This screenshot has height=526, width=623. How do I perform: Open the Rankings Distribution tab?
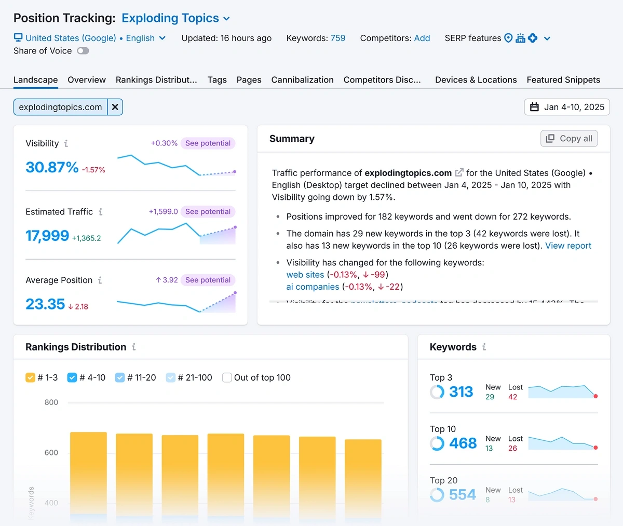pos(156,80)
